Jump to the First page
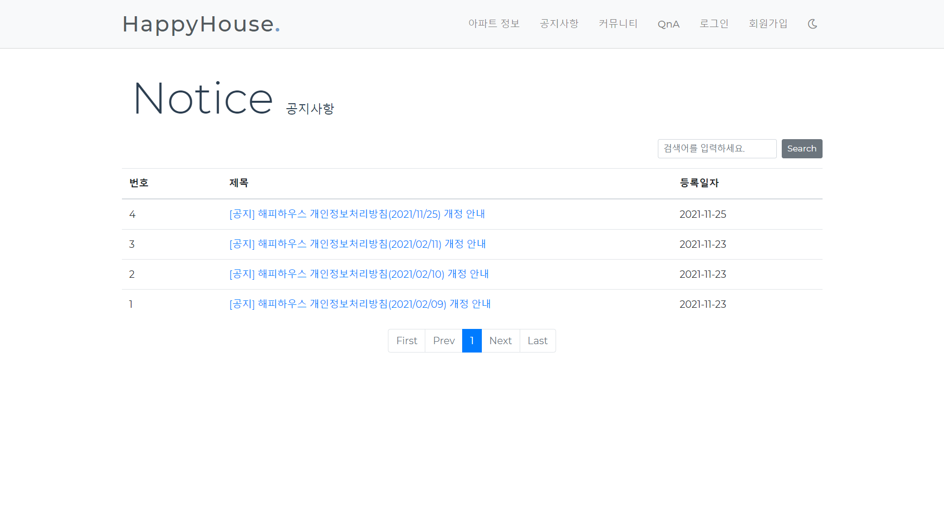This screenshot has height=531, width=944. (x=406, y=340)
